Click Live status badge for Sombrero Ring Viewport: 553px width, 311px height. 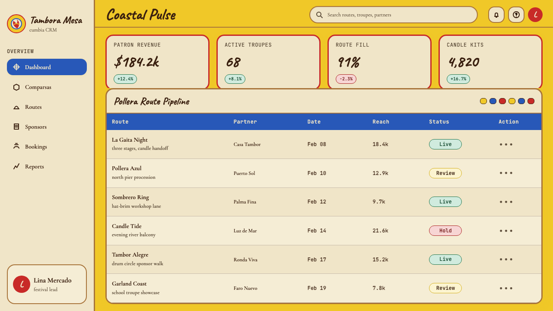445,202
